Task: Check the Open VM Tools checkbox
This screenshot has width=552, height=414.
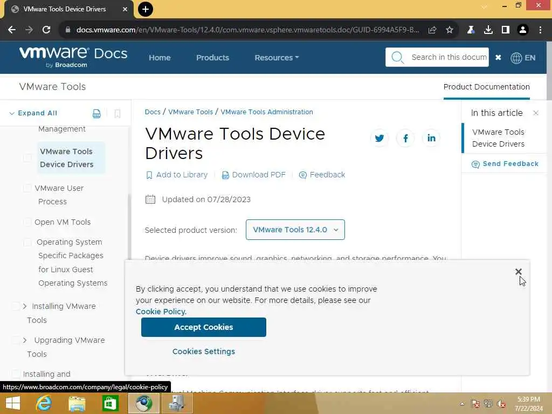Action: [x=27, y=222]
